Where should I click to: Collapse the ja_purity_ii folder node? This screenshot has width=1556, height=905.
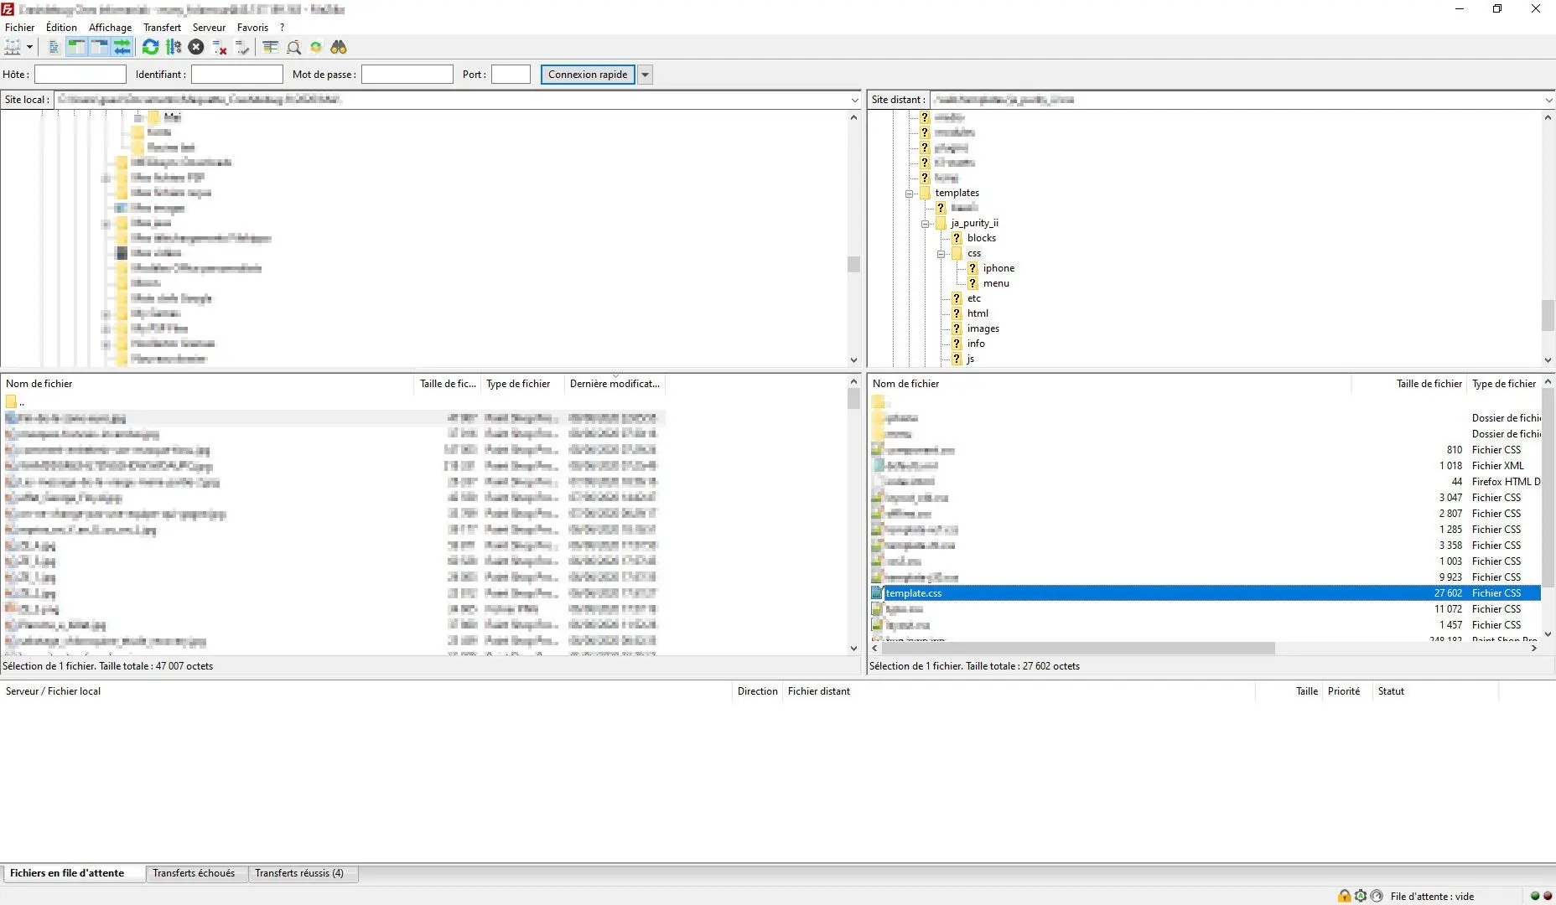tap(926, 224)
